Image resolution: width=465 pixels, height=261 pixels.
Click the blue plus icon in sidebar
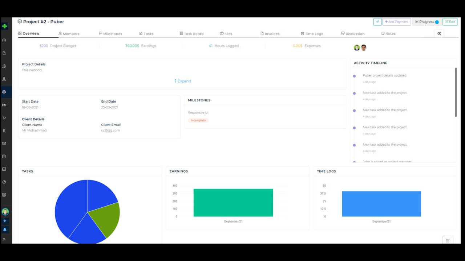click(x=5, y=221)
